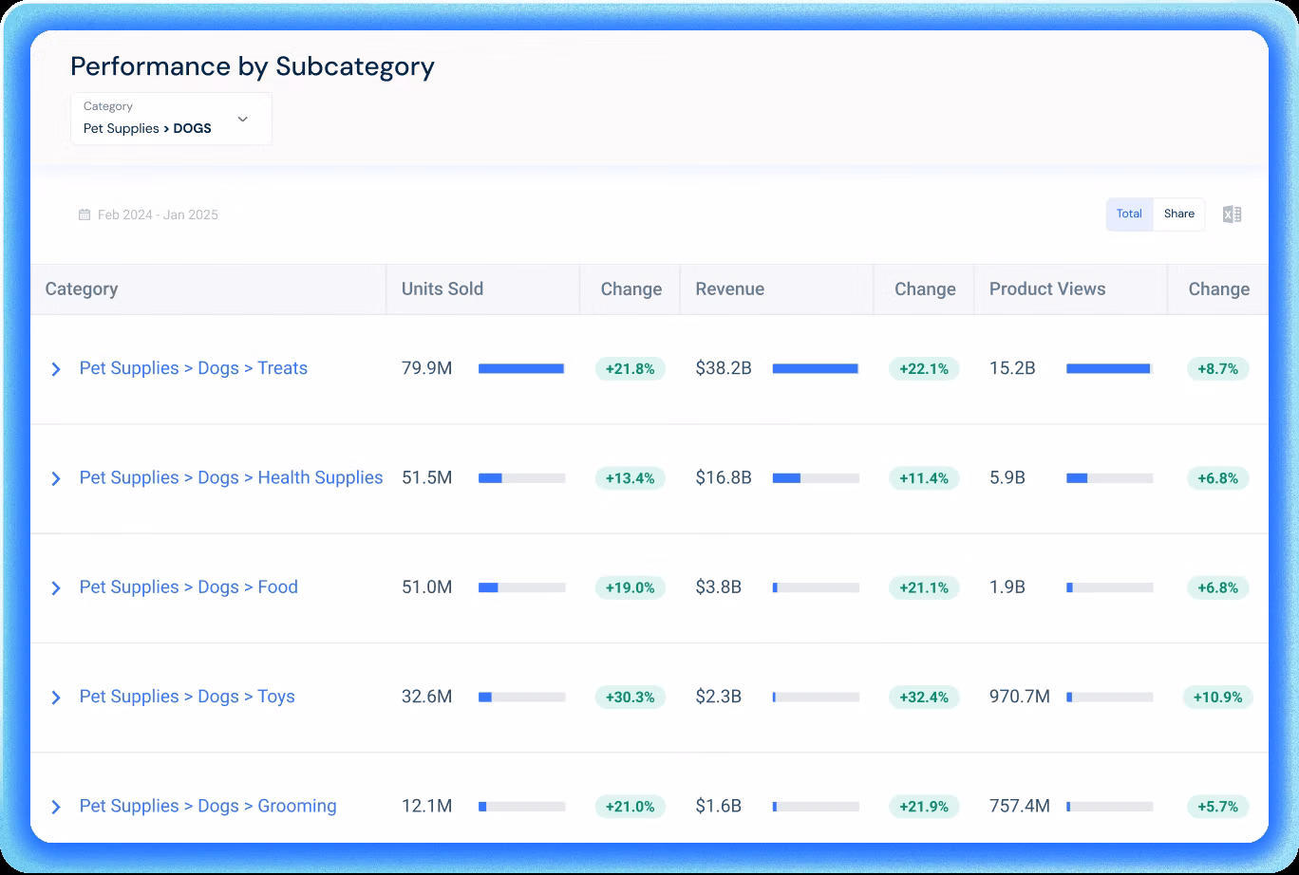Click the +30.3% Toys units change badge
The image size is (1299, 875).
pyautogui.click(x=631, y=698)
